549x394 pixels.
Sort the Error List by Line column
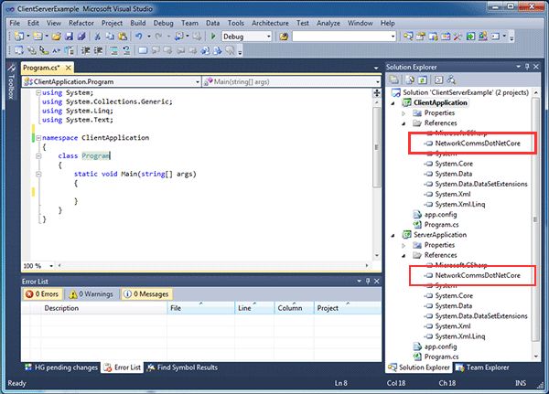[254, 308]
